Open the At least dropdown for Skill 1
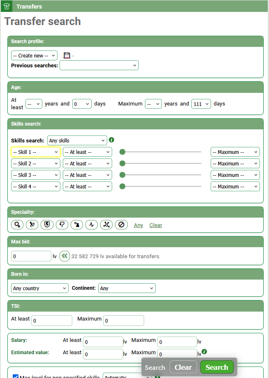This screenshot has height=378, width=269. 87,152
